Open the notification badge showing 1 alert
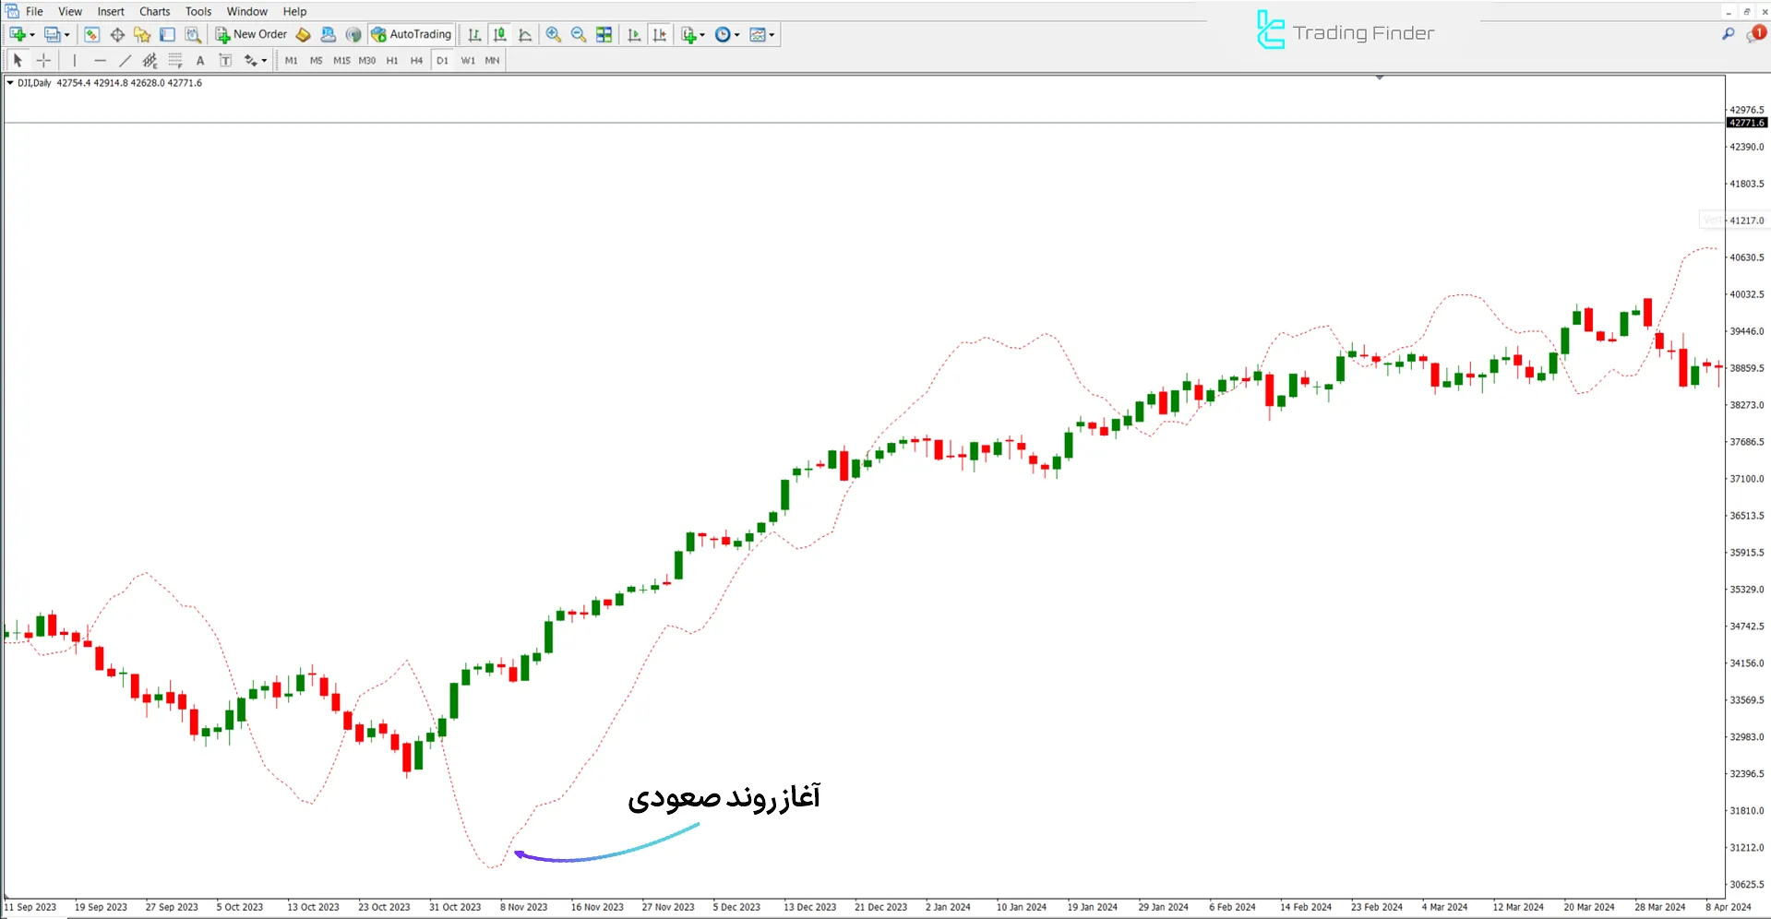The height and width of the screenshot is (919, 1771). tap(1758, 34)
